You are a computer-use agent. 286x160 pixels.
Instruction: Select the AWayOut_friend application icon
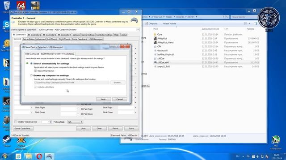coord(155,42)
